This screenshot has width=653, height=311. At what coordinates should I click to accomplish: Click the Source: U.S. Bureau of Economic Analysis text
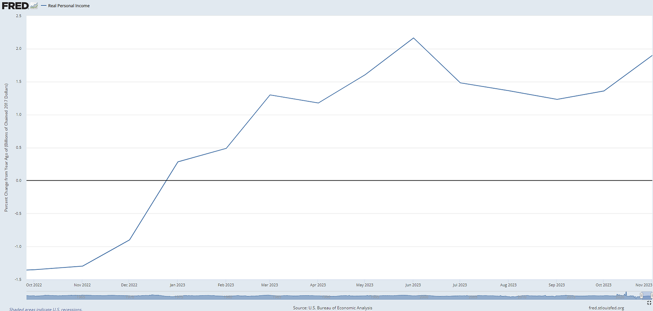pyautogui.click(x=332, y=308)
